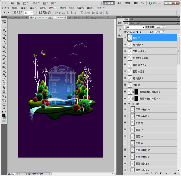Enable the 自动选择 checkbox

point(13,12)
